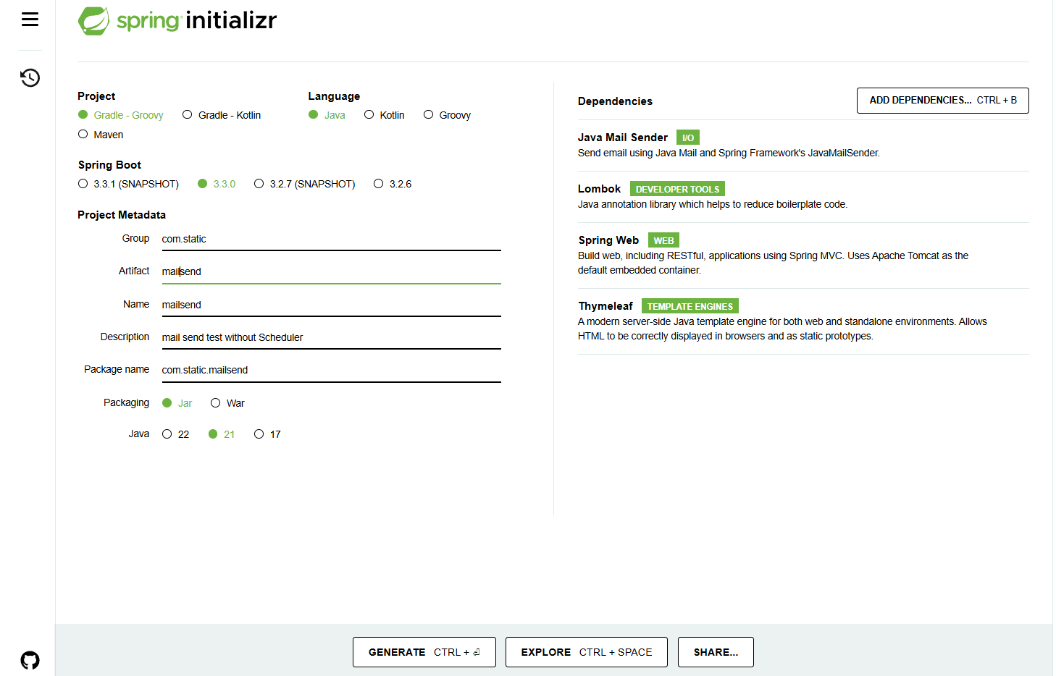This screenshot has height=676, width=1056.
Task: Pick Java version 21
Action: [x=222, y=434]
